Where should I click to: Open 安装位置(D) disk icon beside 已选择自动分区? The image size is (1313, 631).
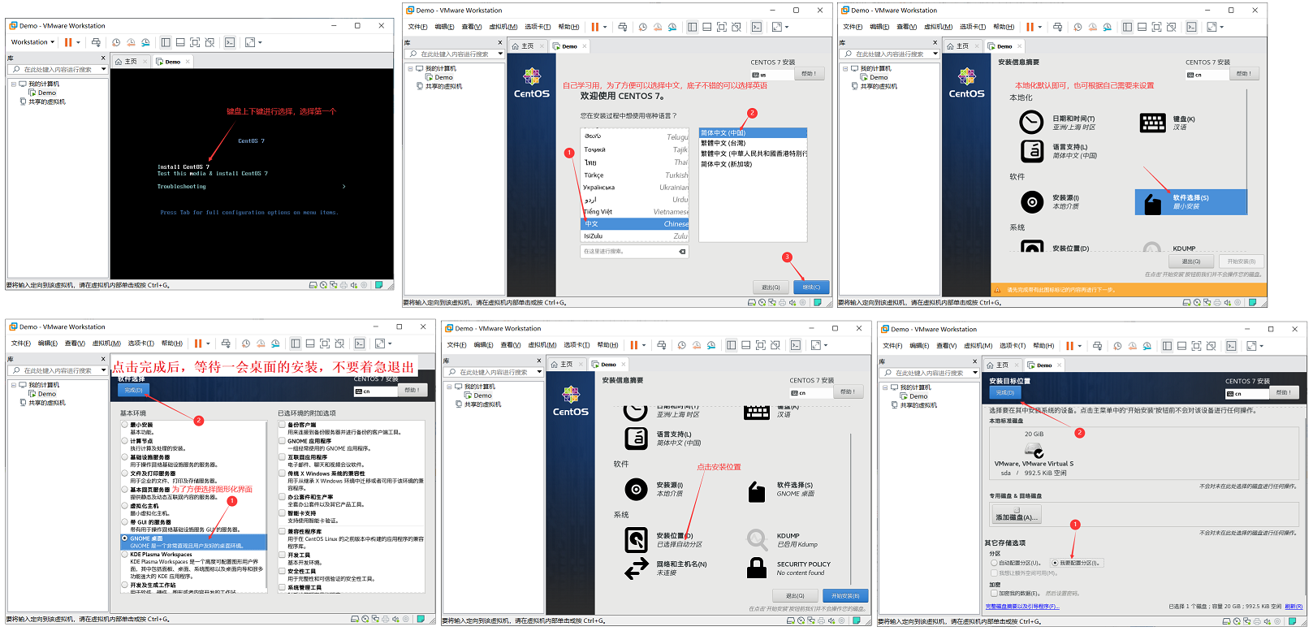click(x=636, y=539)
